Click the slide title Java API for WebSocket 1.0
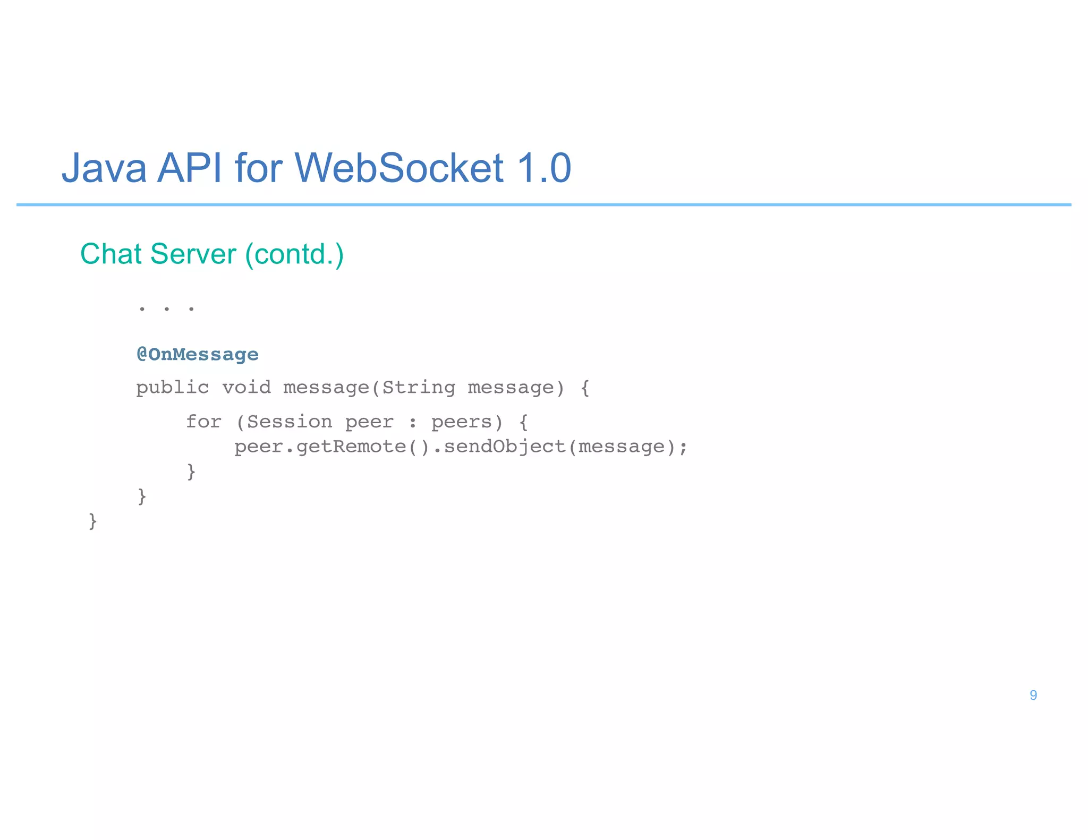The image size is (1088, 840). (316, 168)
